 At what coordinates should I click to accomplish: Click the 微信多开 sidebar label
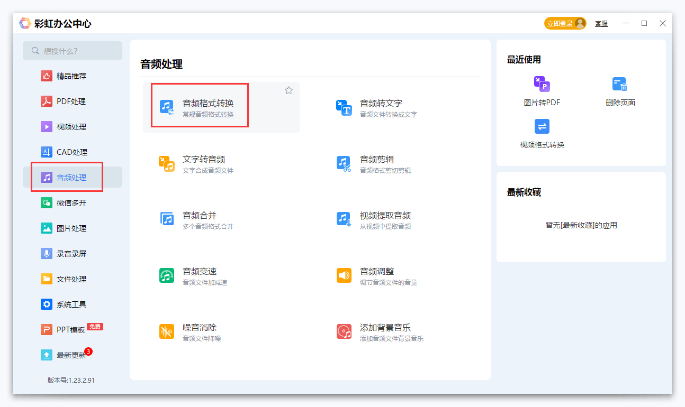click(71, 203)
